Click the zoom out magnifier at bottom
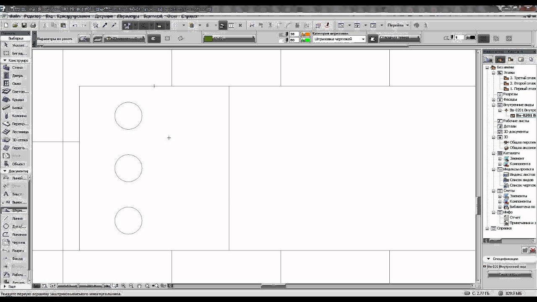The width and height of the screenshot is (537, 302). pos(131,286)
